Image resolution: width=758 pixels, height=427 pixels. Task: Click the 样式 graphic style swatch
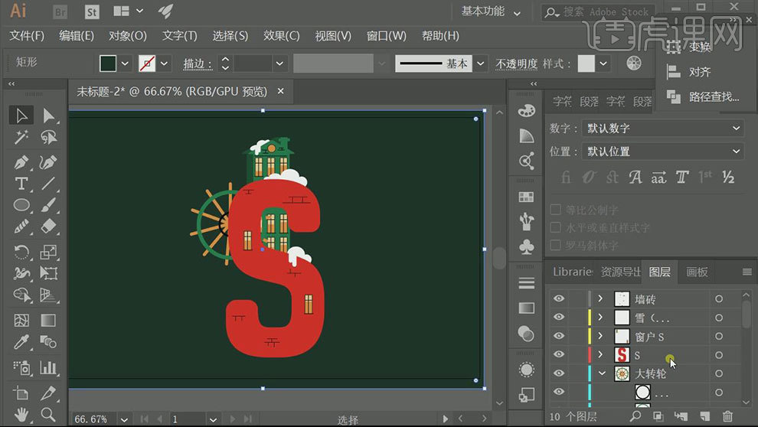(x=586, y=64)
